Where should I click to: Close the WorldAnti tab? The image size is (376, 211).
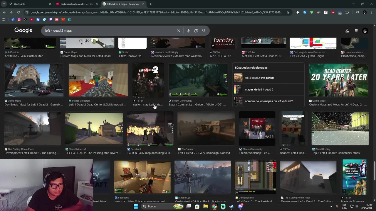click(x=50, y=4)
